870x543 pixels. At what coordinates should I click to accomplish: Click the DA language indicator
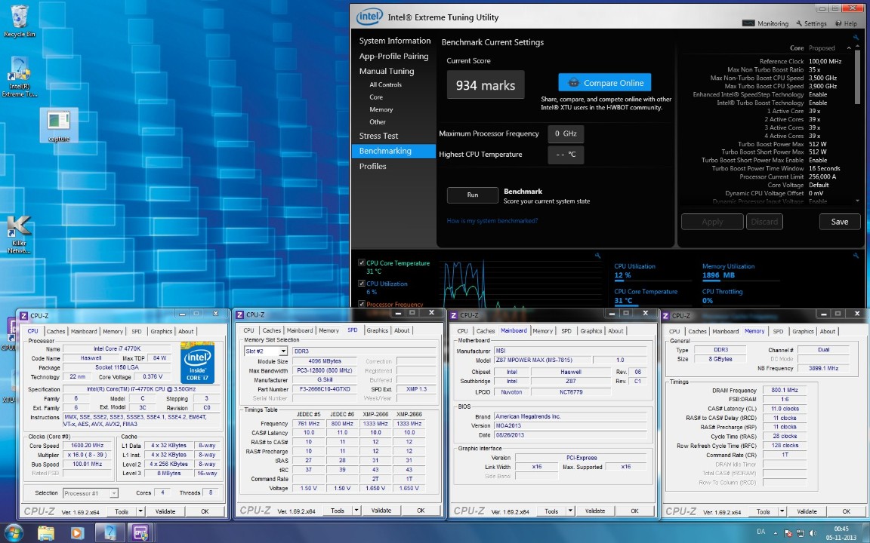tap(760, 532)
